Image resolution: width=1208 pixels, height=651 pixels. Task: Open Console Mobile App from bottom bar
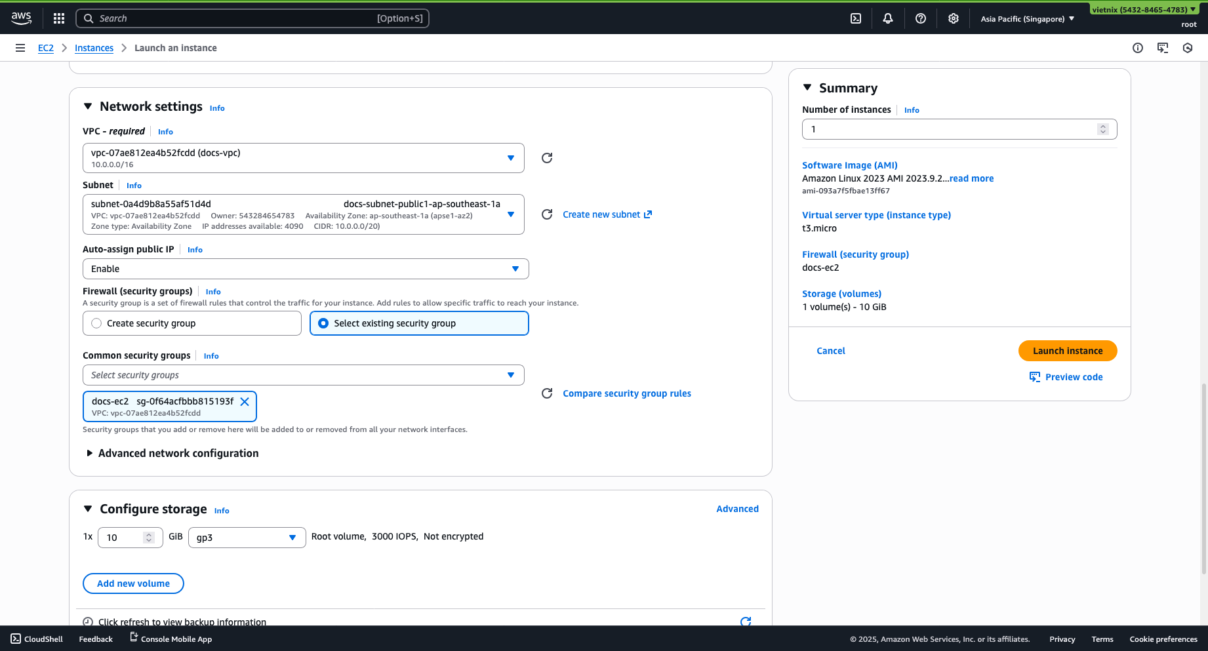click(x=170, y=639)
